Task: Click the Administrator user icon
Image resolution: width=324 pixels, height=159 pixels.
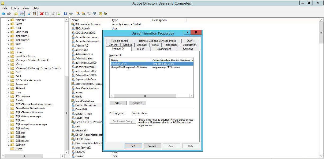Action: 73,58
